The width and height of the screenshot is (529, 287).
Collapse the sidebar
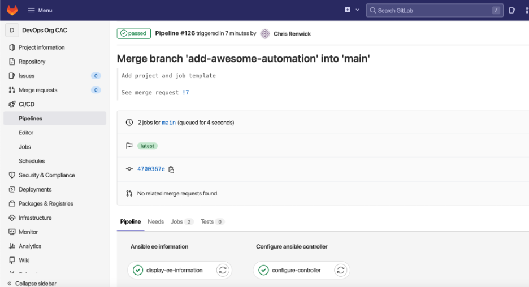point(33,283)
